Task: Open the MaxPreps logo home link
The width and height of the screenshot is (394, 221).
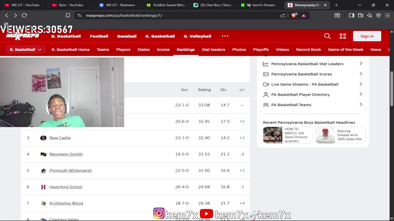Action: [x=22, y=36]
